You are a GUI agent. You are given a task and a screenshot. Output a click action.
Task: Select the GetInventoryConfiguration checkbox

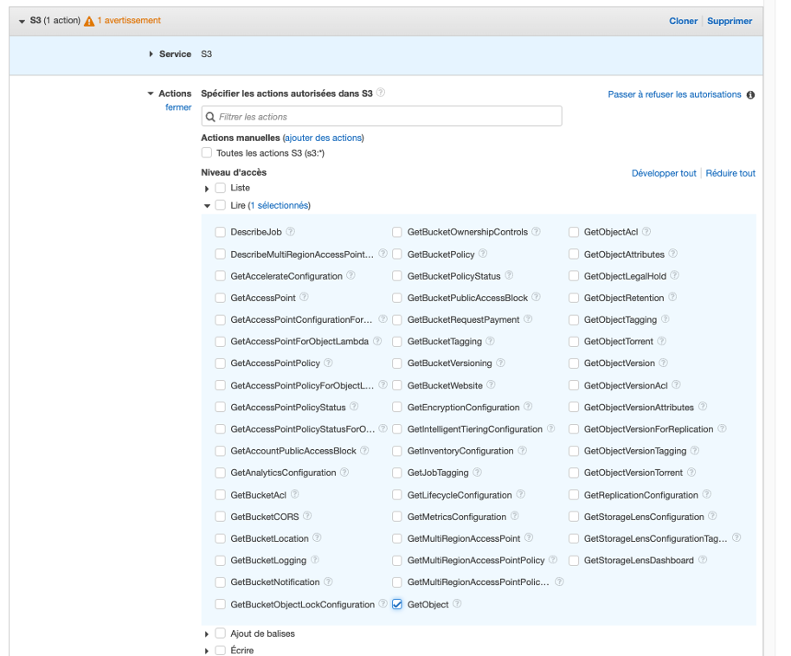tap(397, 451)
